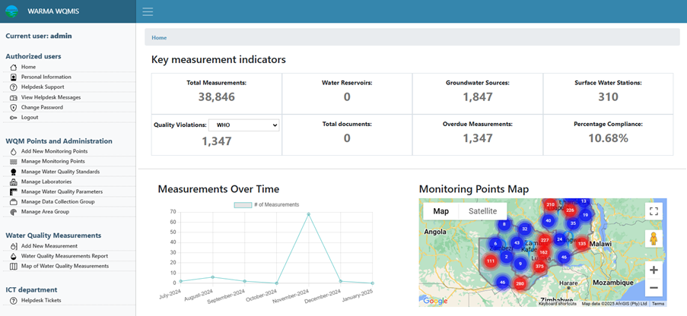Click the Street View pegman icon

(653, 239)
